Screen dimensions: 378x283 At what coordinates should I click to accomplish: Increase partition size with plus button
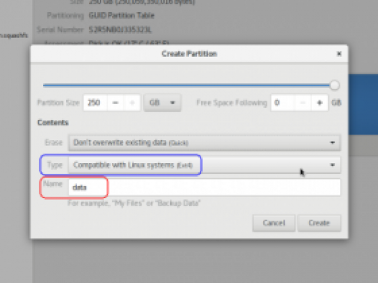(x=132, y=103)
